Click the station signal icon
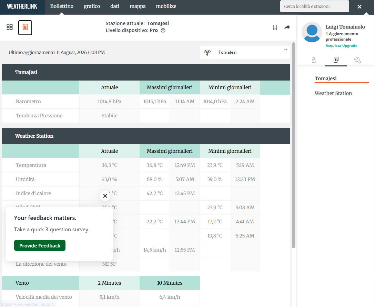Image resolution: width=375 pixels, height=307 pixels. 207,53
